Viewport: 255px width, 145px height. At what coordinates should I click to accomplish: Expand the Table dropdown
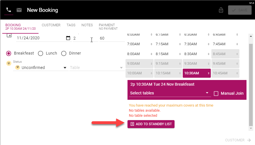point(96,68)
